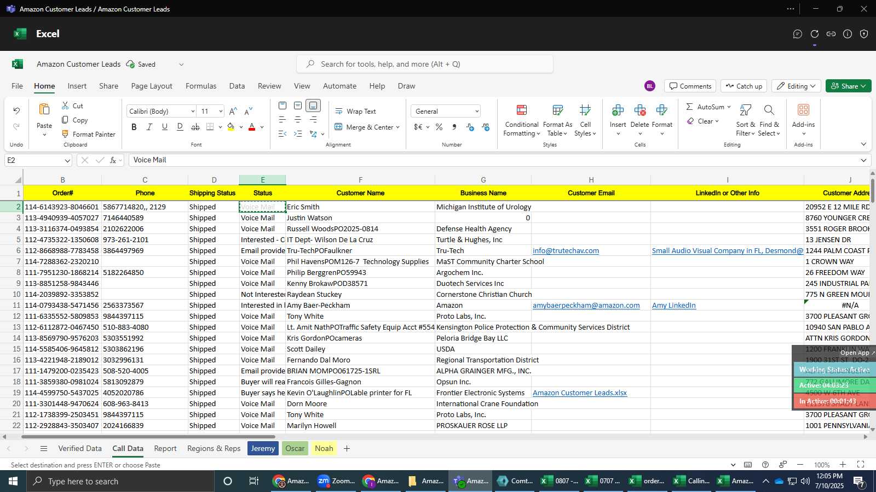Open the Amy LinkedIn link

pyautogui.click(x=674, y=305)
